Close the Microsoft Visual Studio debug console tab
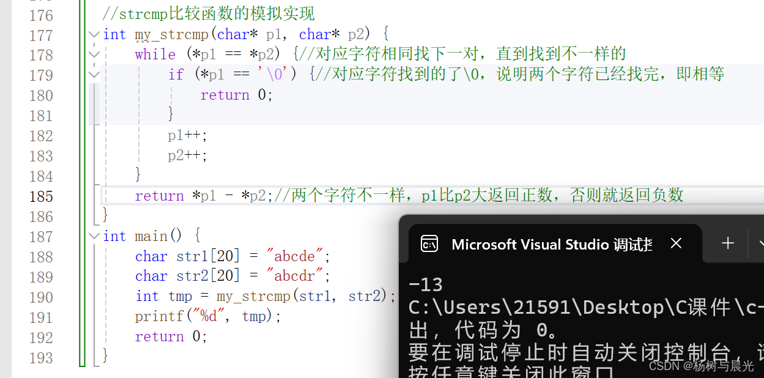The height and width of the screenshot is (378, 764). pyautogui.click(x=676, y=243)
